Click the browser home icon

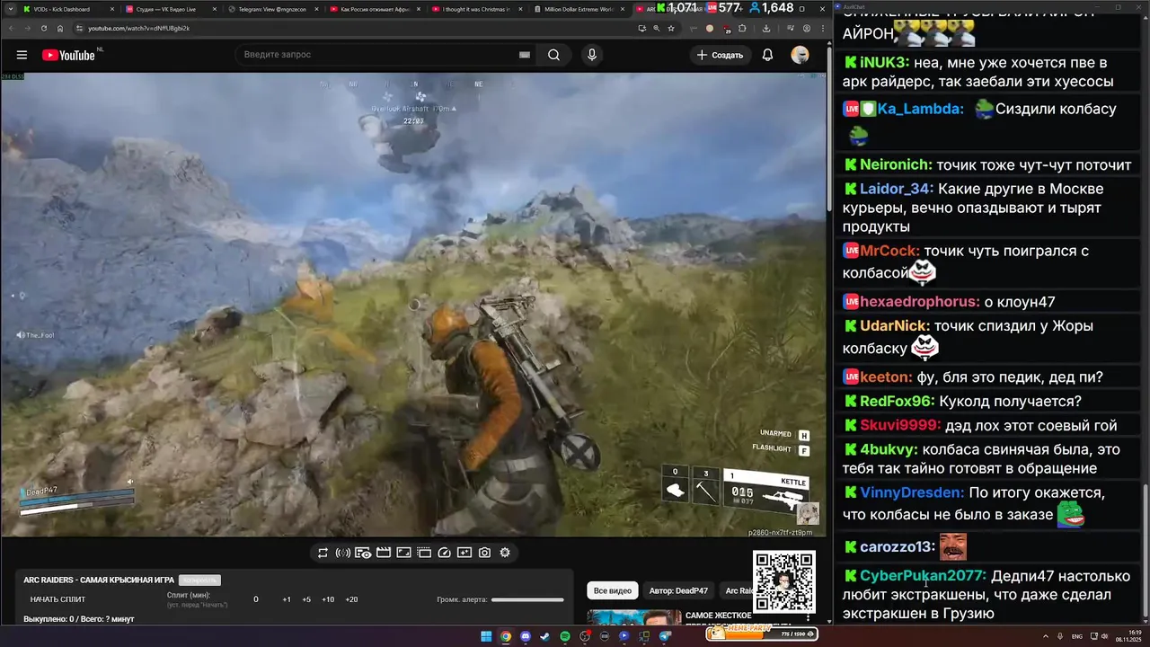tap(60, 28)
